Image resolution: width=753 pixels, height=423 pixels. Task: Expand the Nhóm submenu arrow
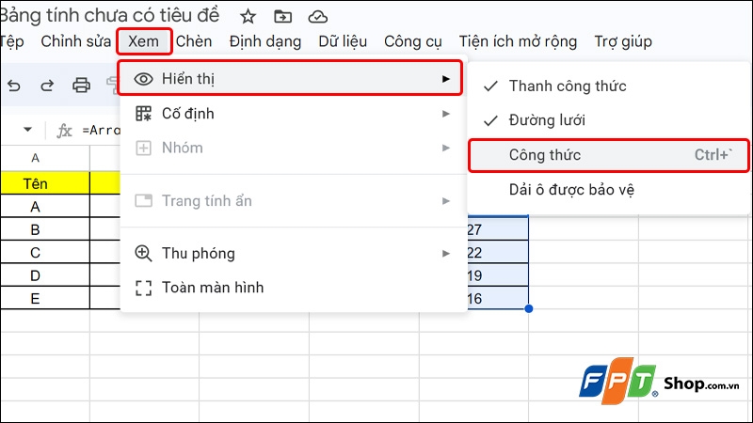(446, 148)
